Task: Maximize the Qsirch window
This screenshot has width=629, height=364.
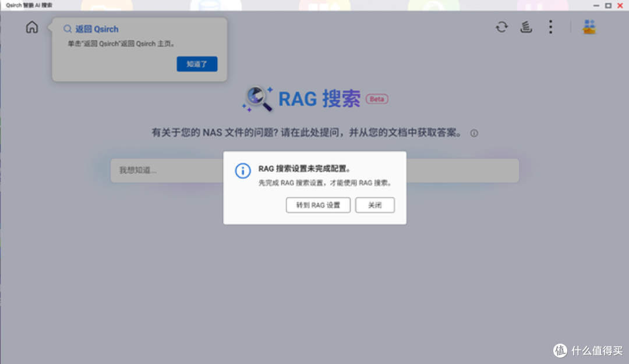Action: click(x=608, y=5)
